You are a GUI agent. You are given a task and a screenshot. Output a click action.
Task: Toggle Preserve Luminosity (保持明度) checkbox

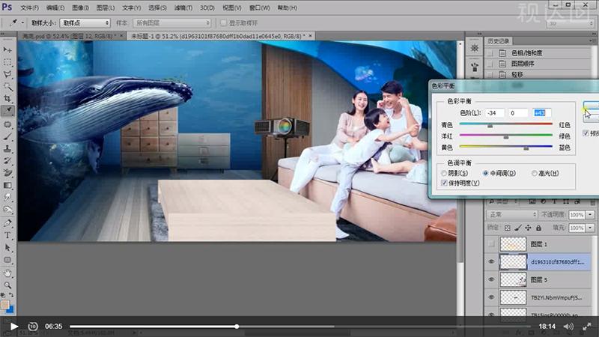(444, 183)
